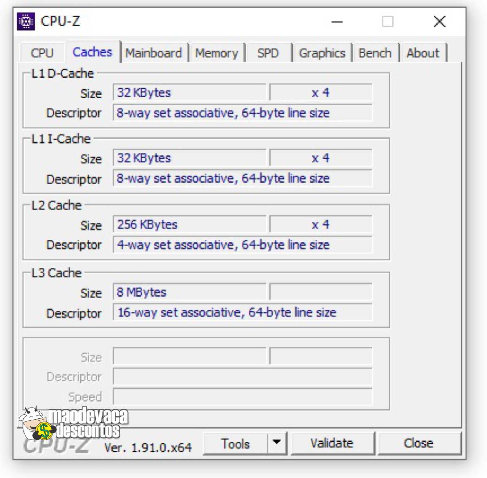This screenshot has width=487, height=478.
Task: Open the Graphics tab
Action: click(x=322, y=53)
